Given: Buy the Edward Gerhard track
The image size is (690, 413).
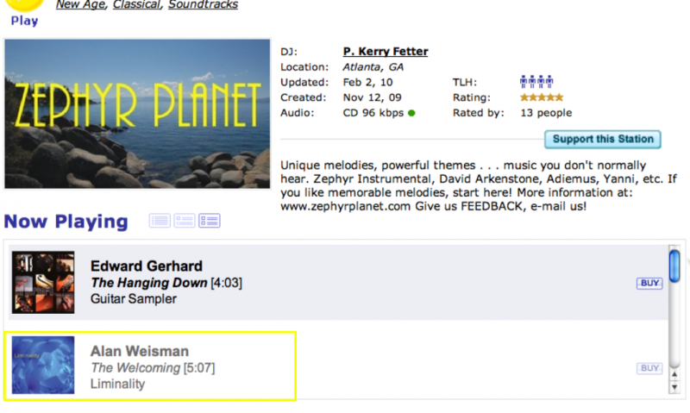Looking at the screenshot, I should [649, 283].
